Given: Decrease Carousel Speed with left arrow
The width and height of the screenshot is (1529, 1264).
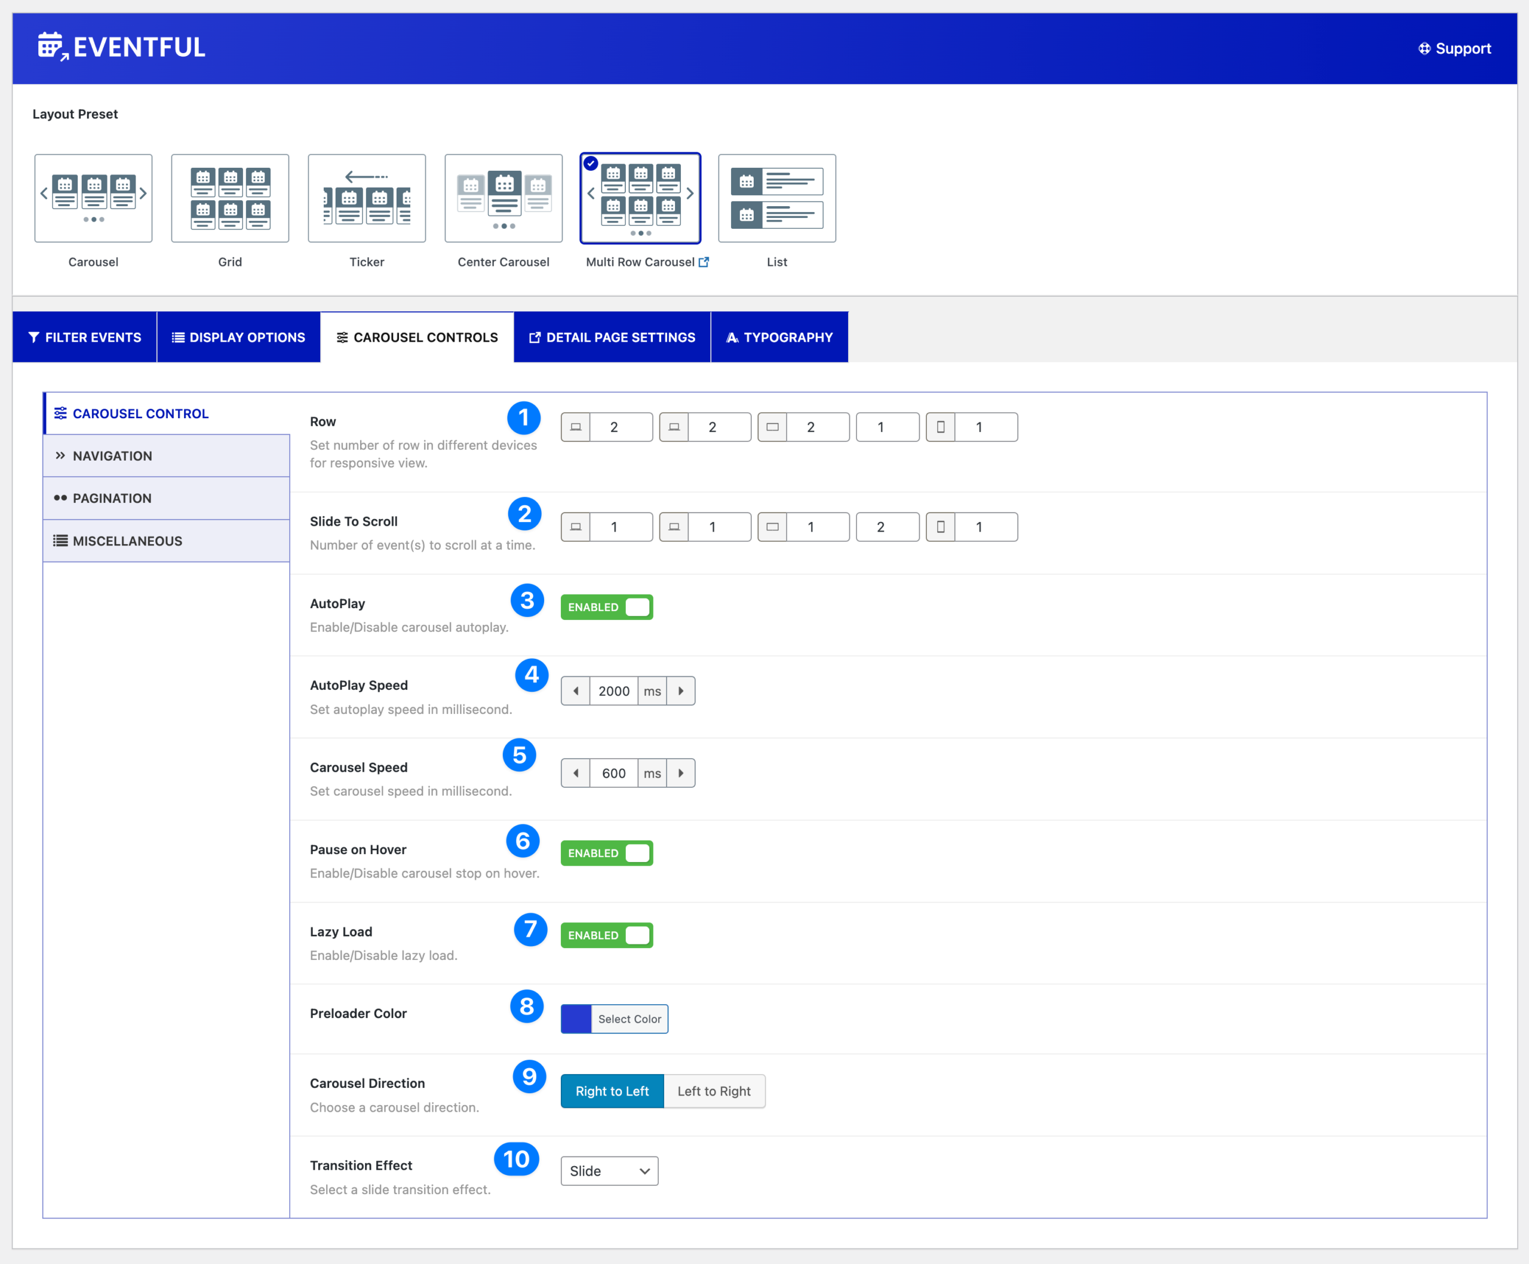Looking at the screenshot, I should coord(576,773).
